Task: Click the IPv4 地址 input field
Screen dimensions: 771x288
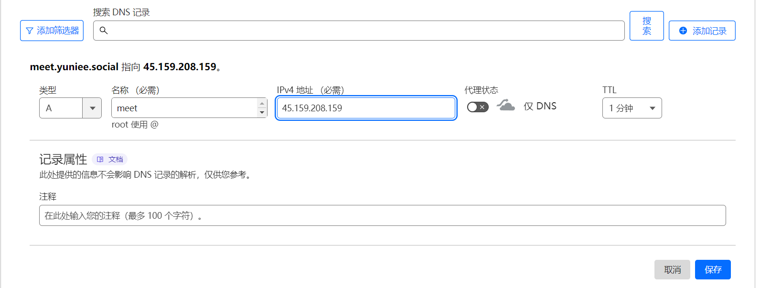Action: 366,108
